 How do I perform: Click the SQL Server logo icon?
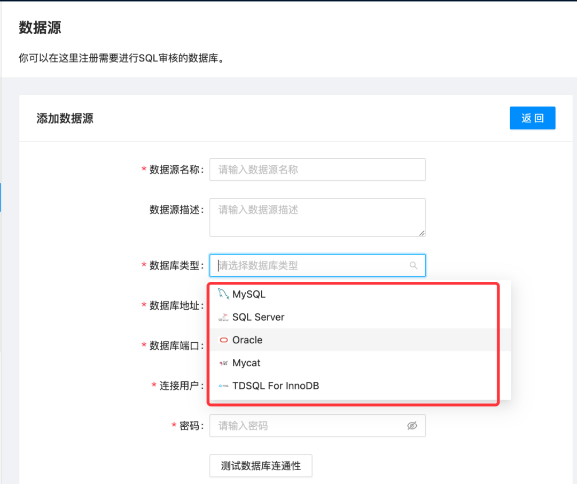tap(223, 317)
